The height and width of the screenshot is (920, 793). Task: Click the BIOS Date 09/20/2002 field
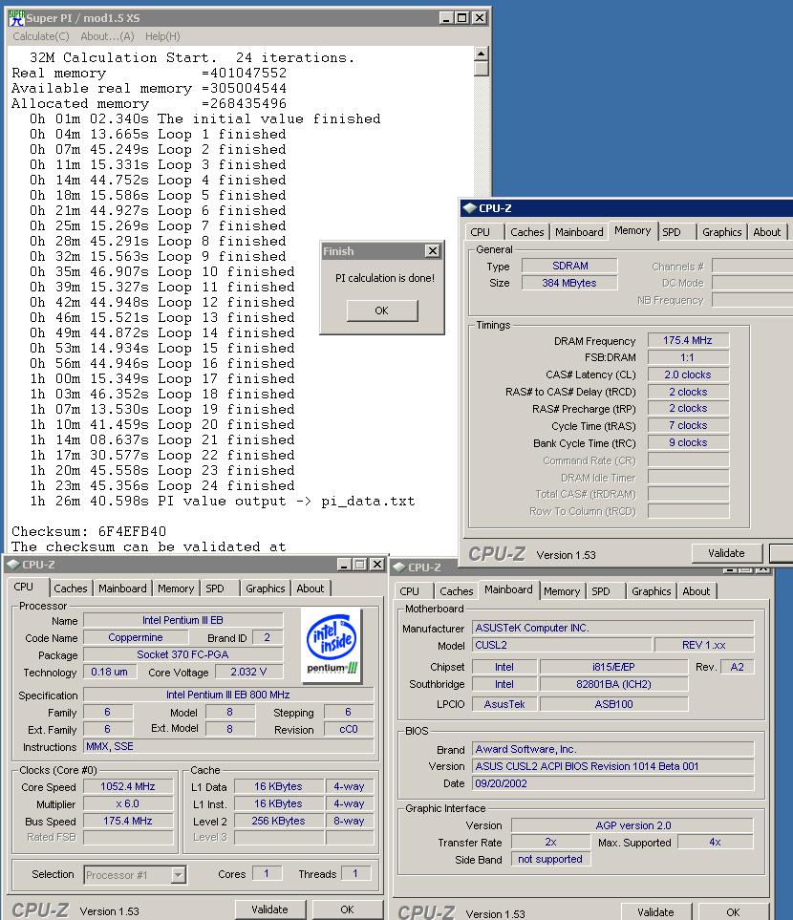coord(612,783)
